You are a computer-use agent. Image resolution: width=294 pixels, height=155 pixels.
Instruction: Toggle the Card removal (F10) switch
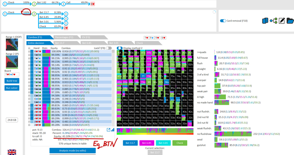pyautogui.click(x=223, y=21)
